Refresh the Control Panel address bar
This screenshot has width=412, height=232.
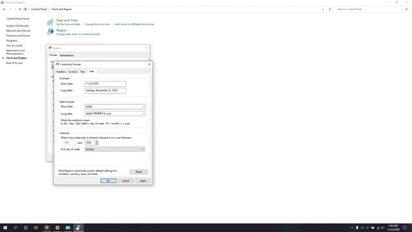tap(330, 9)
